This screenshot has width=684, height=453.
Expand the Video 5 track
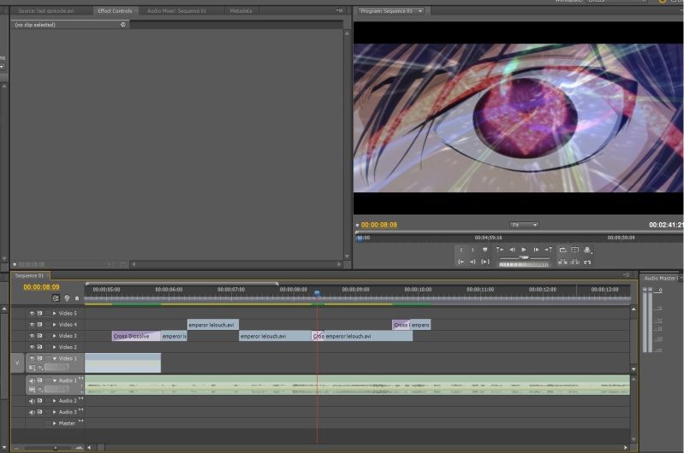[55, 313]
